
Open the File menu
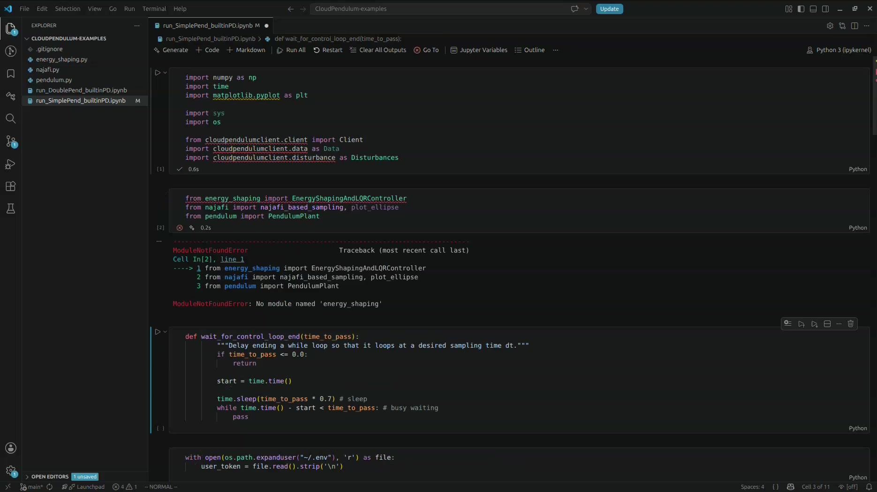pos(24,9)
